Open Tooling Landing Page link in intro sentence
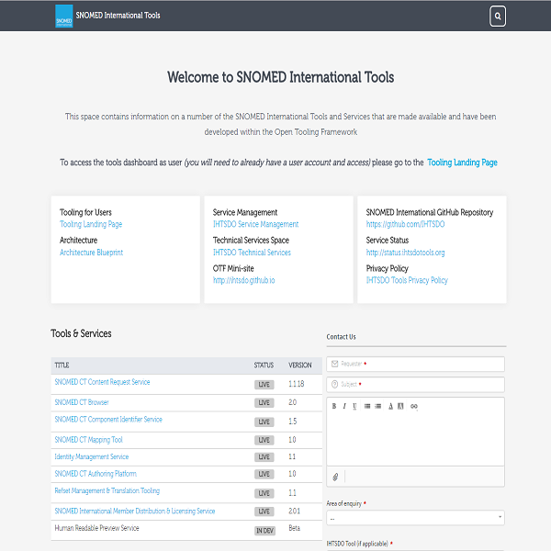The height and width of the screenshot is (551, 551). coord(462,163)
